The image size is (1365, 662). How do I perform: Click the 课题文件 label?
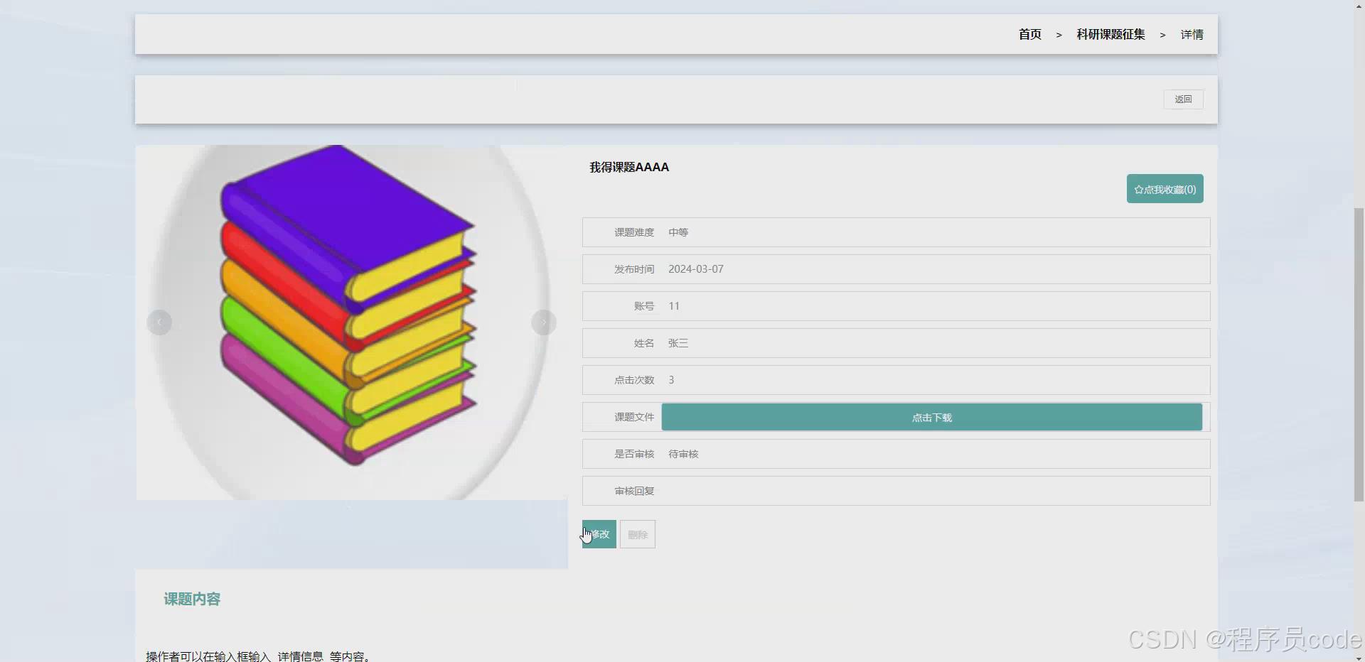coord(634,417)
